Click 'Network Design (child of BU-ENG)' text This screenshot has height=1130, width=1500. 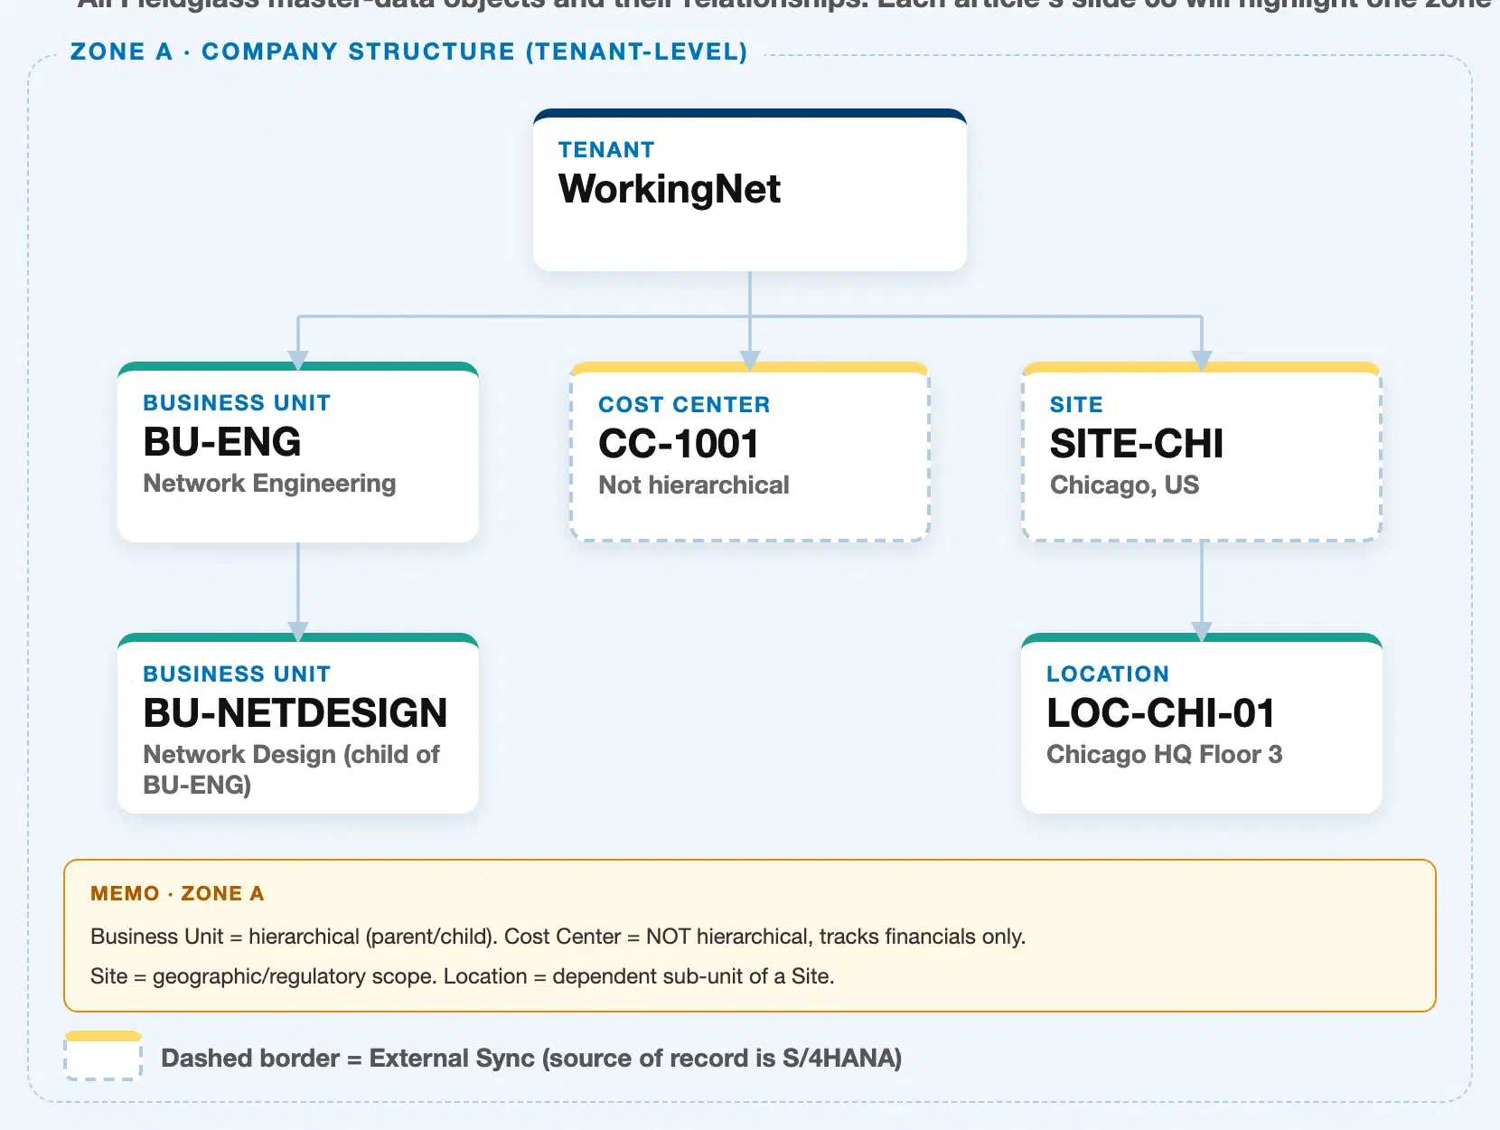point(291,769)
